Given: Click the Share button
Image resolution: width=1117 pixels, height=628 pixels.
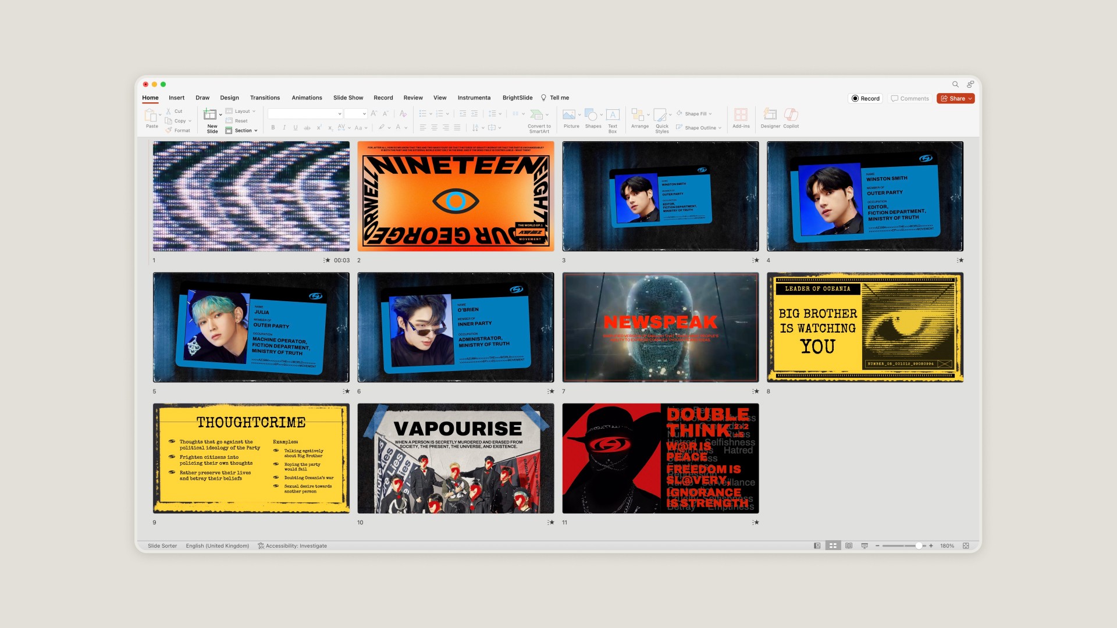Looking at the screenshot, I should tap(955, 98).
